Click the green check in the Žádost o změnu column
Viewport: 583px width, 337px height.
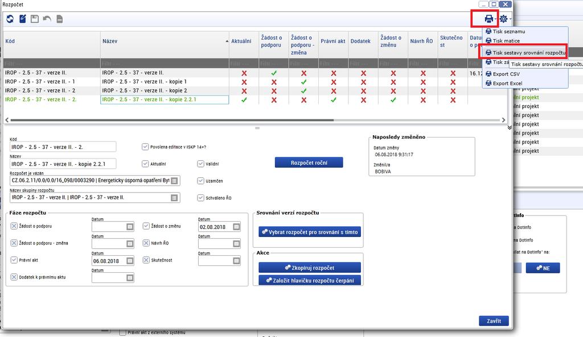point(393,100)
